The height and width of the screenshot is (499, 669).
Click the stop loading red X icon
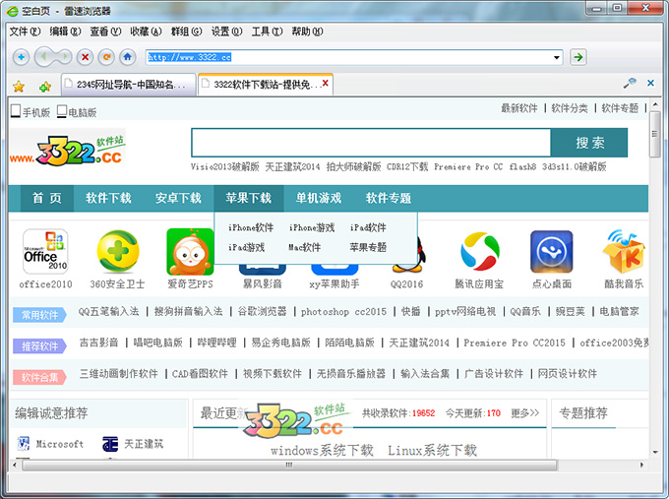86,57
